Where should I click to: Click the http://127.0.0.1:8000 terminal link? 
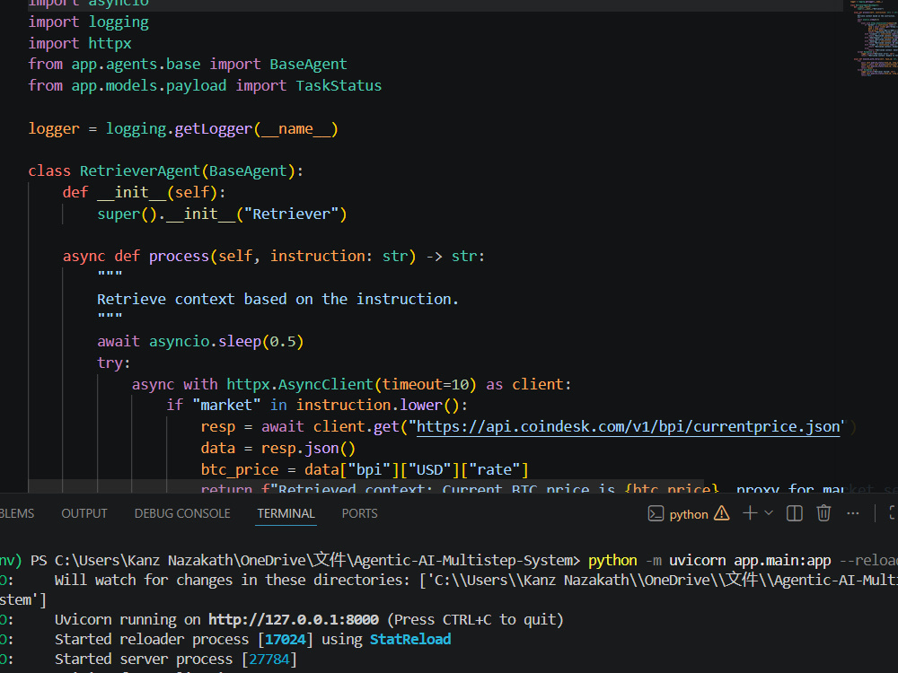click(294, 620)
